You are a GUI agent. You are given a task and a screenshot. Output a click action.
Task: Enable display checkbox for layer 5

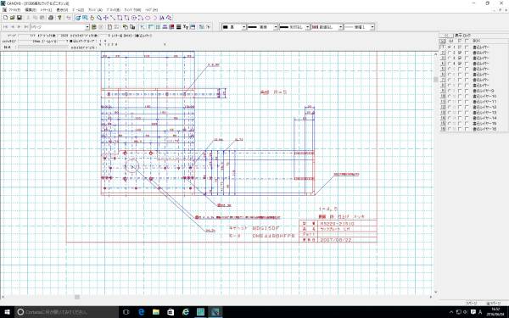[x=459, y=70]
